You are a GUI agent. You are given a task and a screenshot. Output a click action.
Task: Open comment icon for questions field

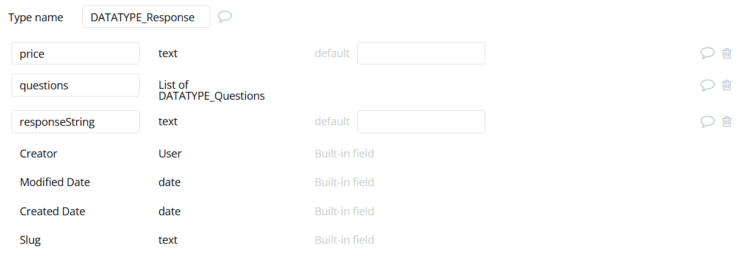707,85
